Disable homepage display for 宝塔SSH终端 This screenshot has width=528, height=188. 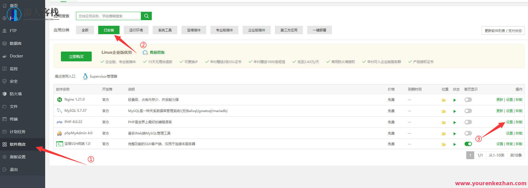(468, 144)
